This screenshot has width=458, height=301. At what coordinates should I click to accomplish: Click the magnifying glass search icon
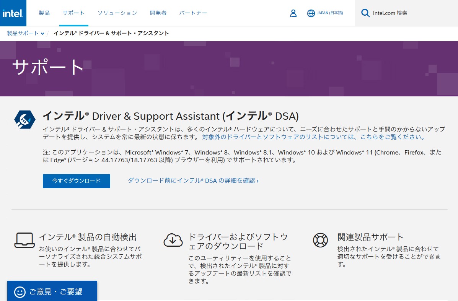(x=365, y=13)
